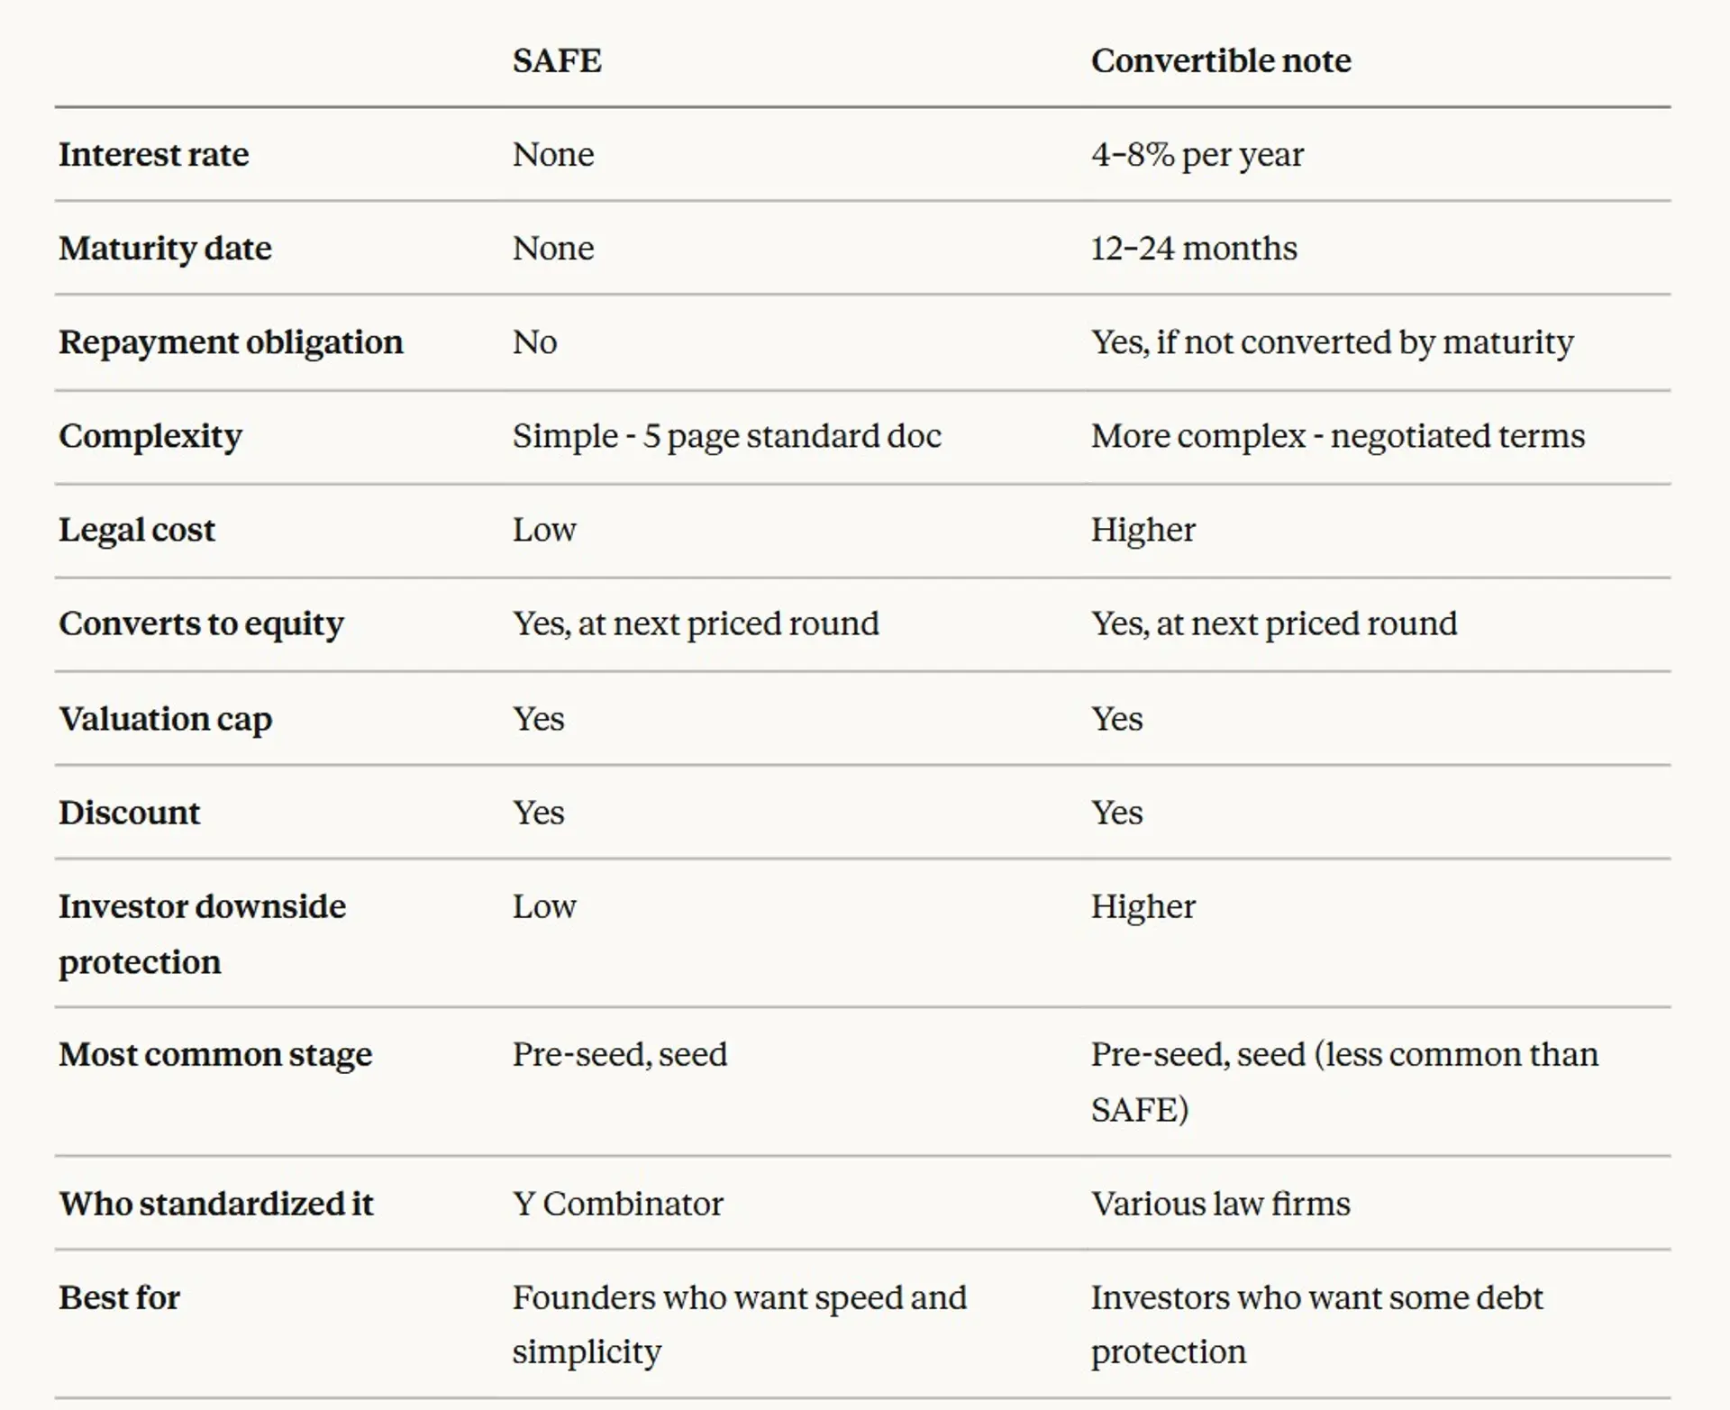Click 'Simple - 5 page standard doc'
Screen dimensions: 1730x1410
(727, 436)
